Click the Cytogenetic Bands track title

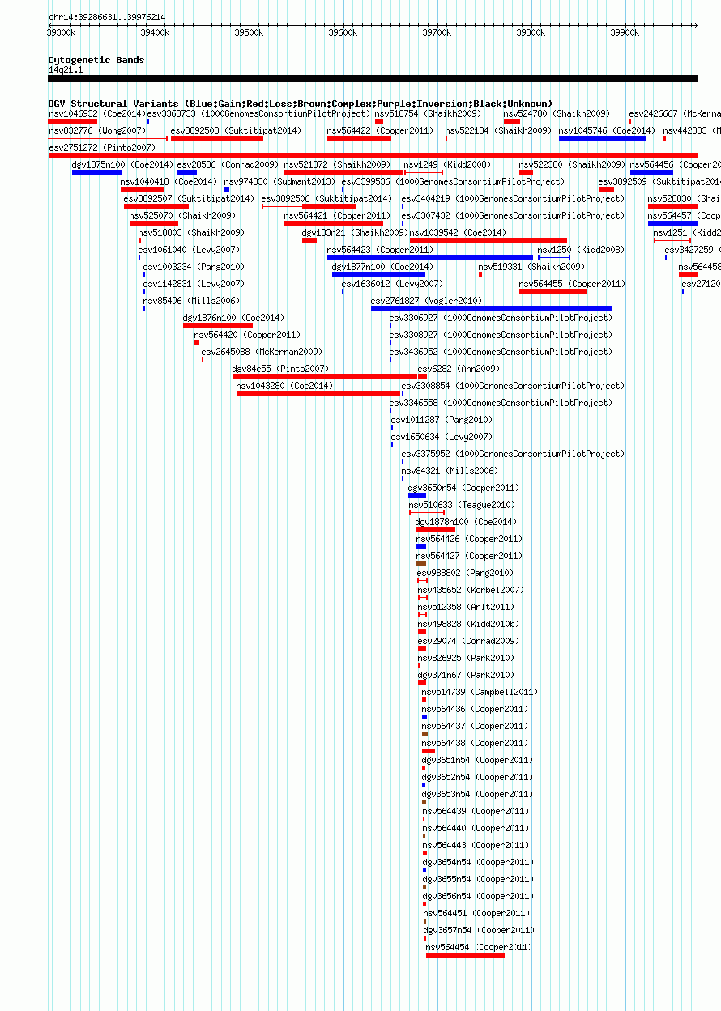pyautogui.click(x=96, y=60)
